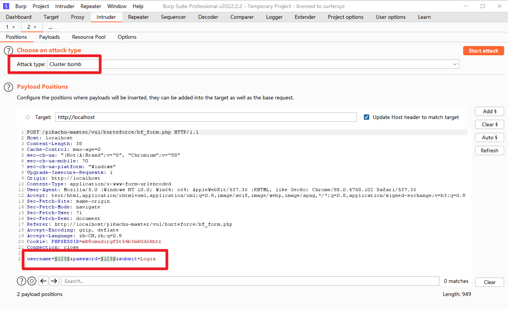Click the Add § button
Image resolution: width=508 pixels, height=309 pixels.
pyautogui.click(x=489, y=112)
